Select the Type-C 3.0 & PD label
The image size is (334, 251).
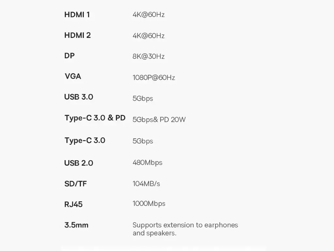click(95, 118)
